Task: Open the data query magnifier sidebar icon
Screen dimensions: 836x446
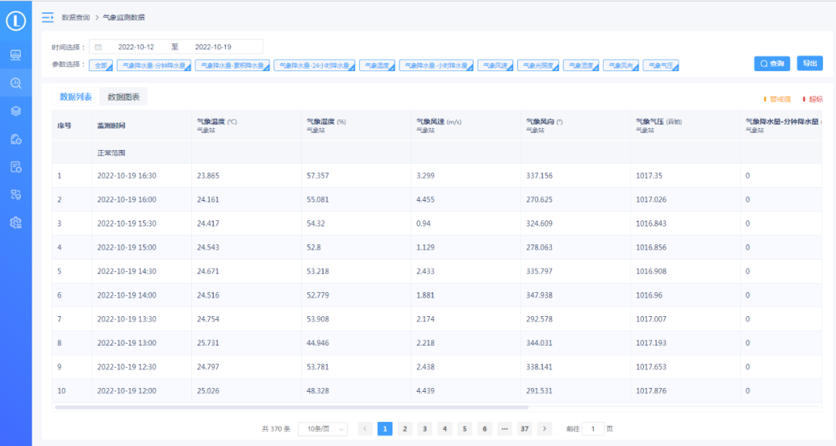Action: (15, 83)
